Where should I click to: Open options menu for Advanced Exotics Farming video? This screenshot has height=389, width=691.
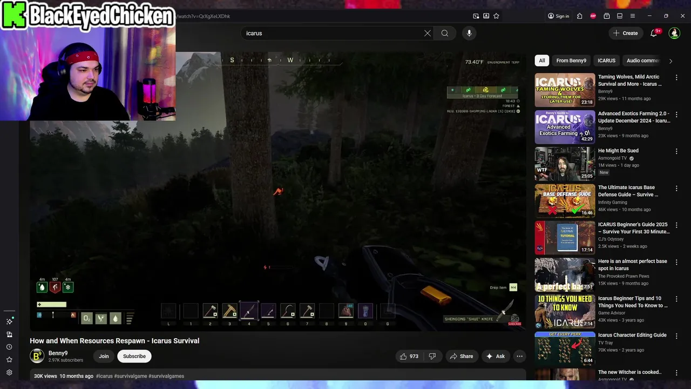(676, 115)
